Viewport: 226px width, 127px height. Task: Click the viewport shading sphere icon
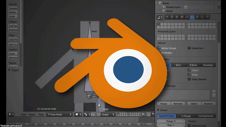pyautogui.click(x=77, y=114)
